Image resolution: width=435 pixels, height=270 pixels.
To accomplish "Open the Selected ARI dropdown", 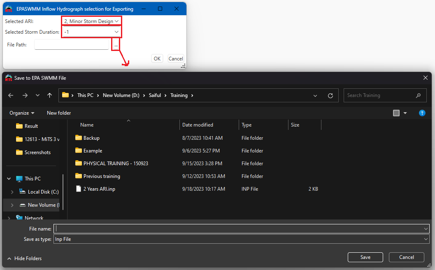I will click(91, 21).
